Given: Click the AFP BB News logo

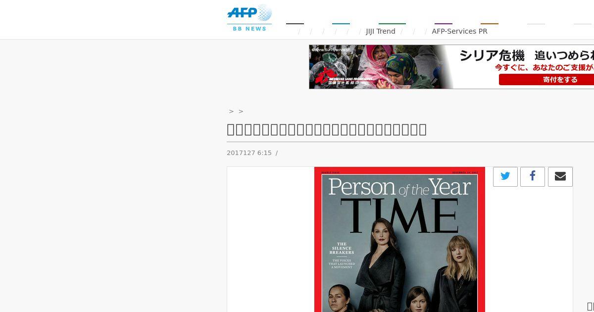Looking at the screenshot, I should click(x=249, y=18).
